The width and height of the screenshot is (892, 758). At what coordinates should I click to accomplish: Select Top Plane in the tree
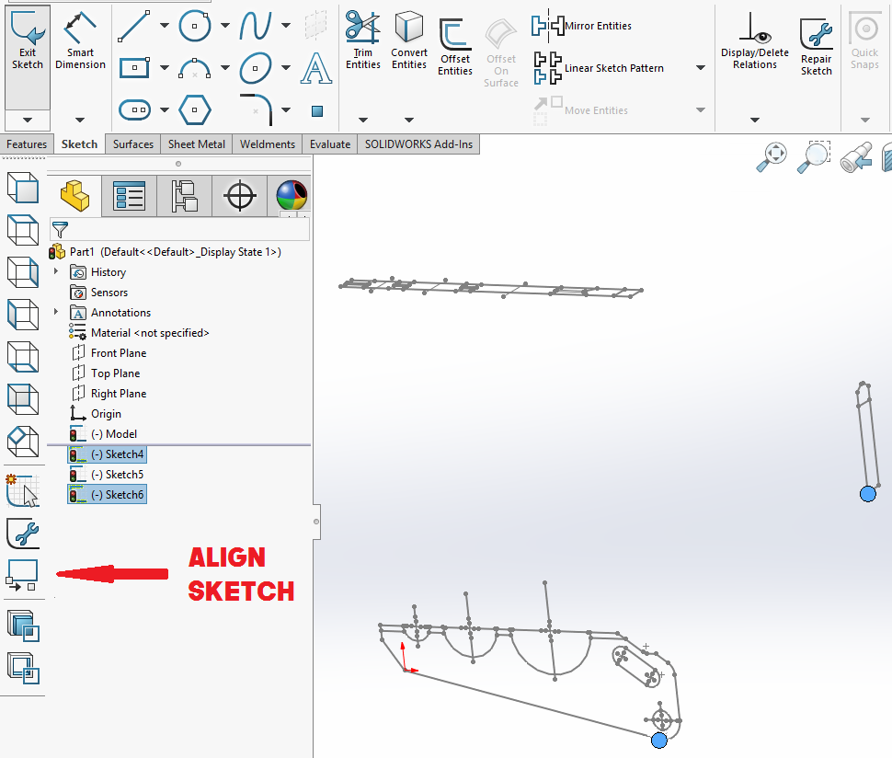107,373
